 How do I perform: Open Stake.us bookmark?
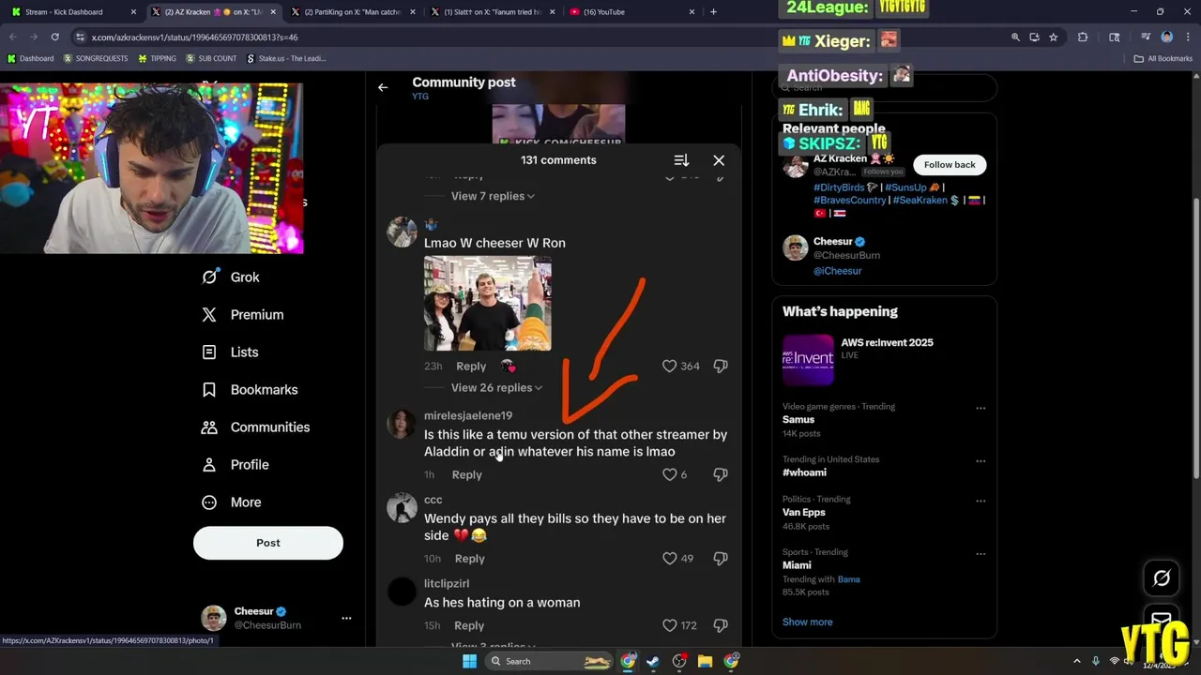pyautogui.click(x=286, y=58)
